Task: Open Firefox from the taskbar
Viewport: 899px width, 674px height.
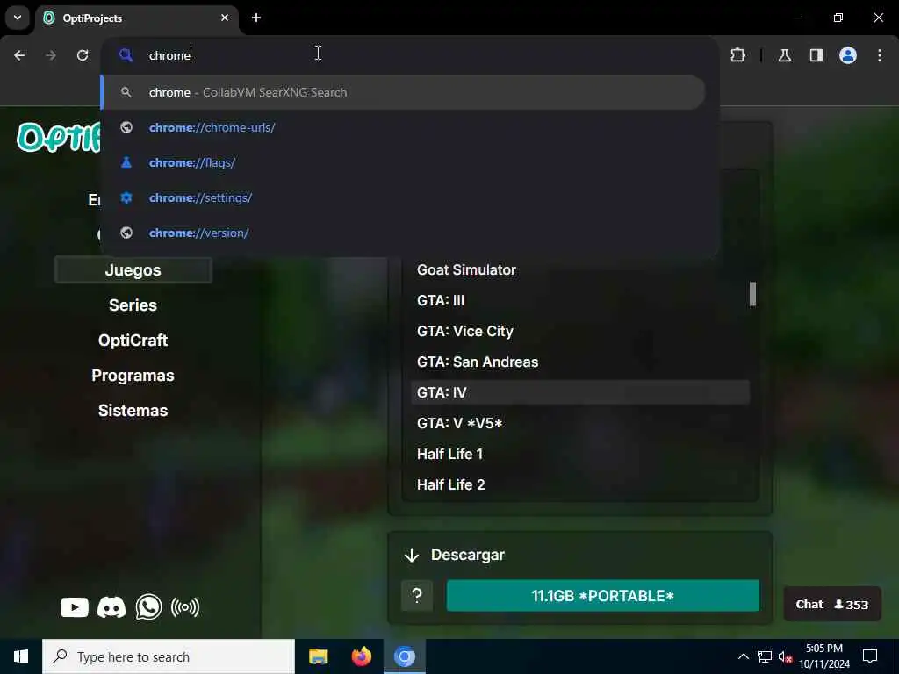Action: click(361, 656)
